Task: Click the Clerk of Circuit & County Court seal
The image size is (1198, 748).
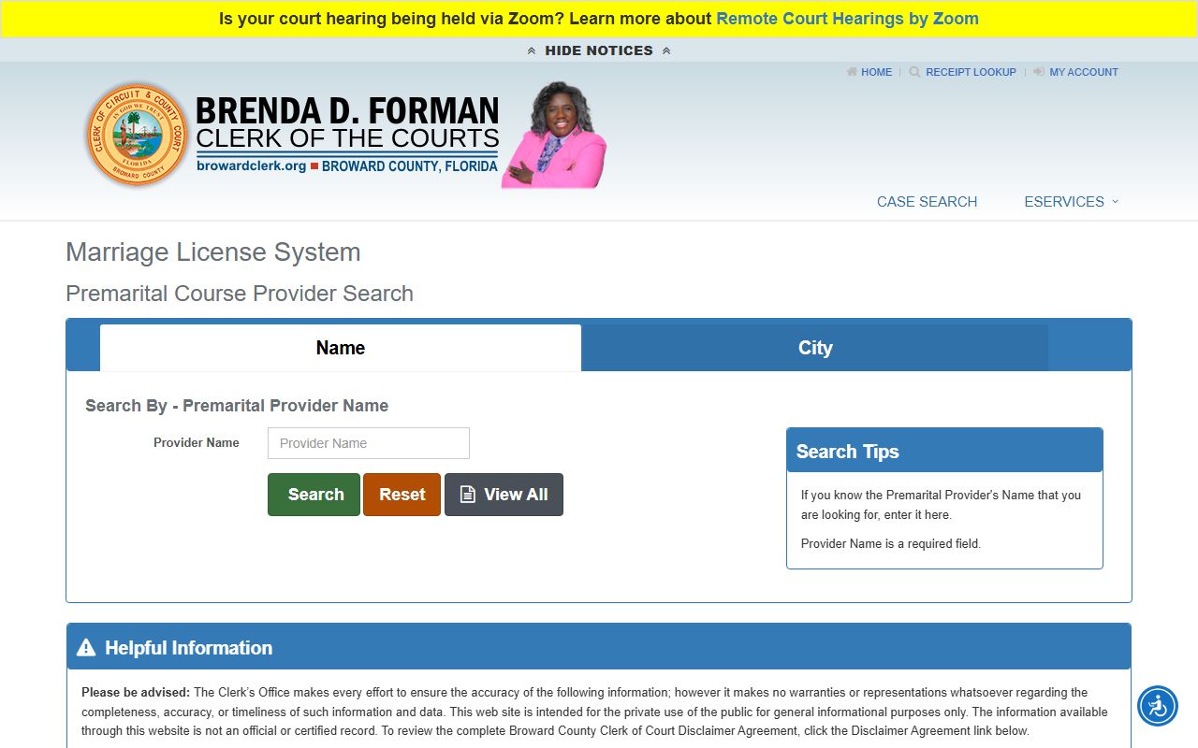Action: click(x=138, y=135)
